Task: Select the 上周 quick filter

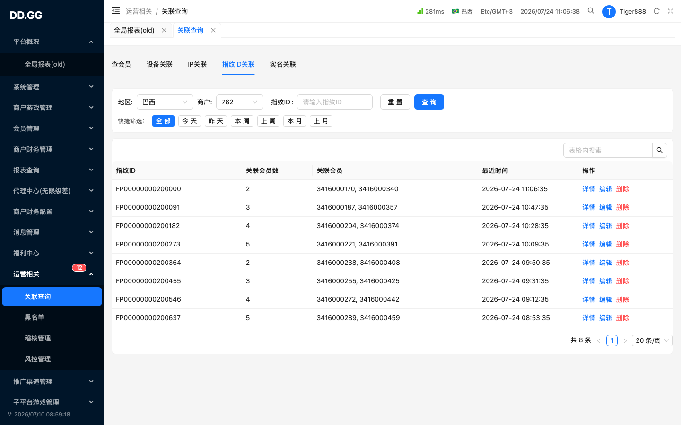Action: pyautogui.click(x=268, y=121)
